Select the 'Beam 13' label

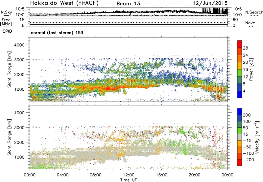pyautogui.click(x=128, y=4)
